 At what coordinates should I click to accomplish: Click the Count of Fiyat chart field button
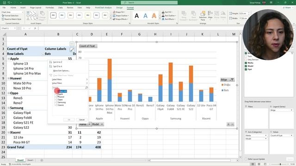point(88,46)
